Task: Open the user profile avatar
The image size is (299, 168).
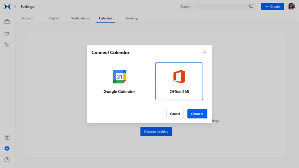Action: coord(291,6)
